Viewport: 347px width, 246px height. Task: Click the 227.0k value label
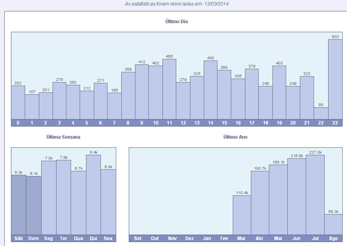(315, 152)
